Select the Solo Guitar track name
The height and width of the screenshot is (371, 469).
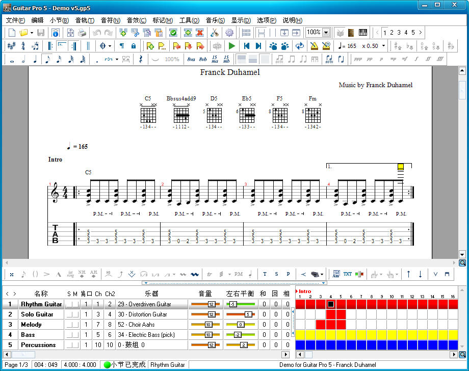[37, 314]
